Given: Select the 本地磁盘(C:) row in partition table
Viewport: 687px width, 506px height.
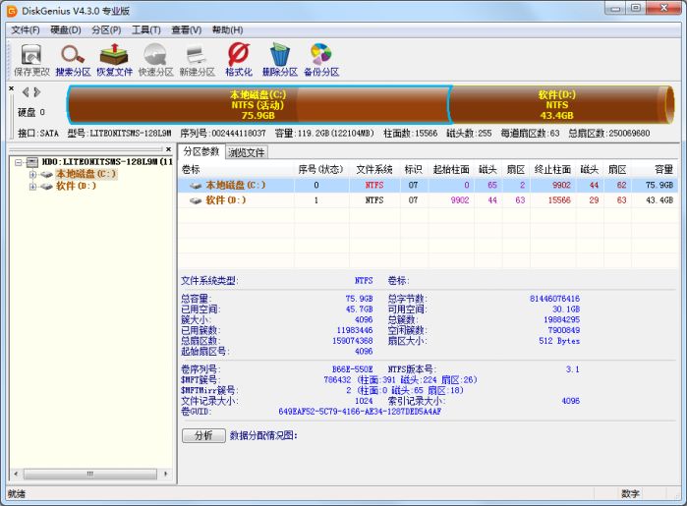Looking at the screenshot, I should click(x=429, y=186).
